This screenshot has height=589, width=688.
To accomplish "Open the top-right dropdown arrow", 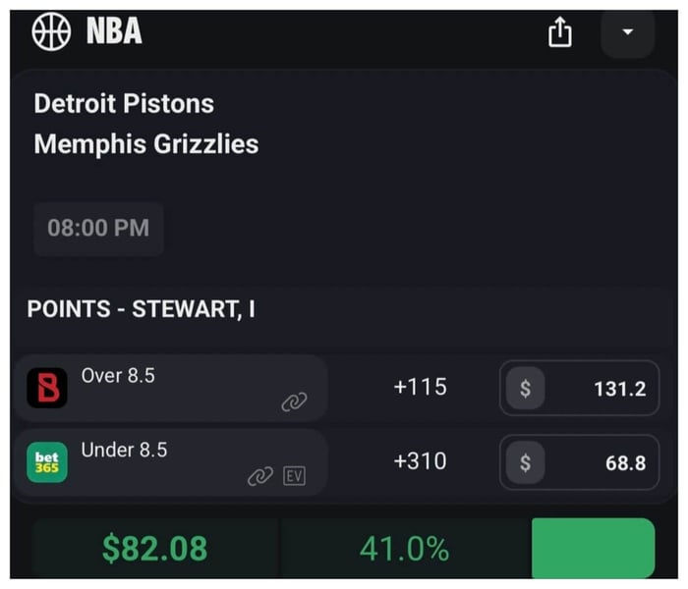I will 627,32.
